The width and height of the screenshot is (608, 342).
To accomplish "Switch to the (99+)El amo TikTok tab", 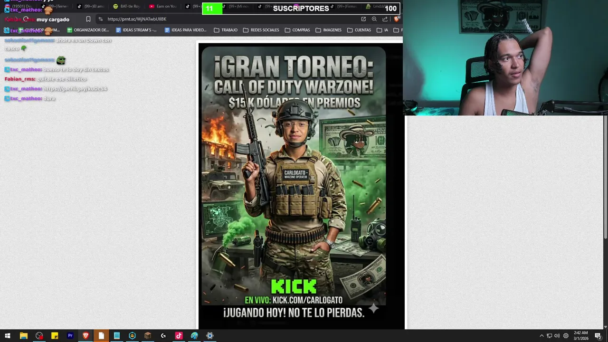I will point(91,6).
